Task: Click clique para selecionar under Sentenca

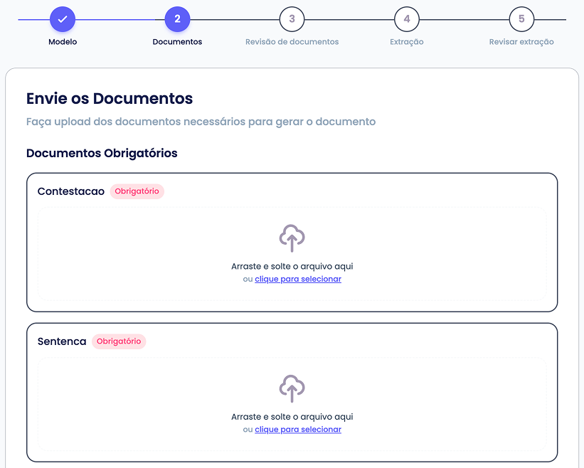Action: tap(298, 429)
